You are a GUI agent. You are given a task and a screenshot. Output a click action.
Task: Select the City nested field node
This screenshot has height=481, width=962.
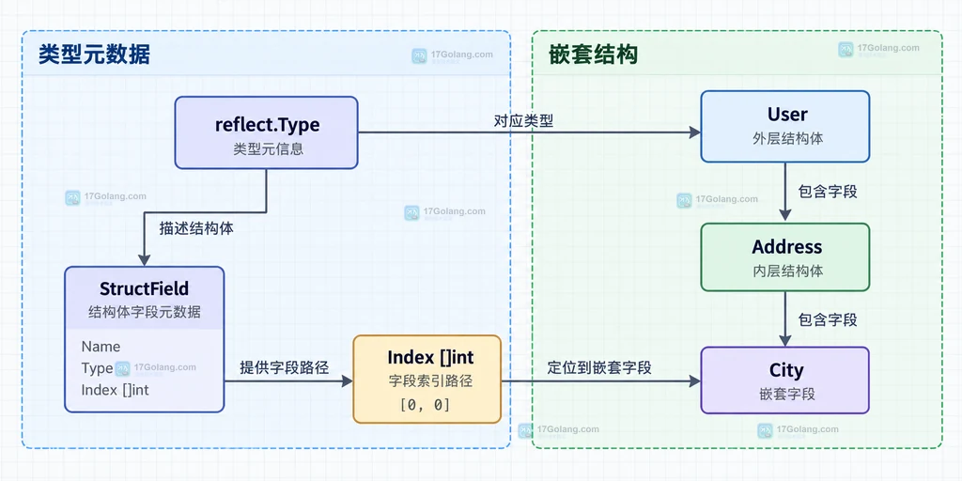click(784, 380)
